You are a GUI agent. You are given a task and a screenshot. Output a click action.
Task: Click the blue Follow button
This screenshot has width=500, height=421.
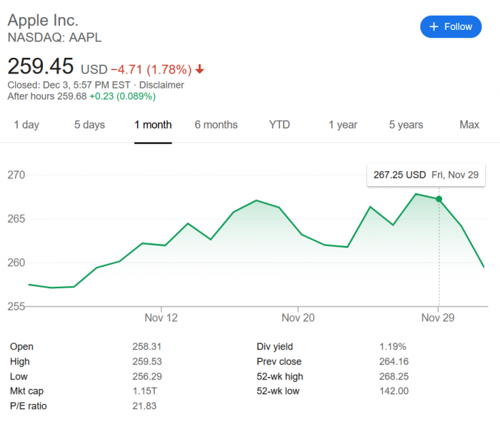[x=449, y=26]
